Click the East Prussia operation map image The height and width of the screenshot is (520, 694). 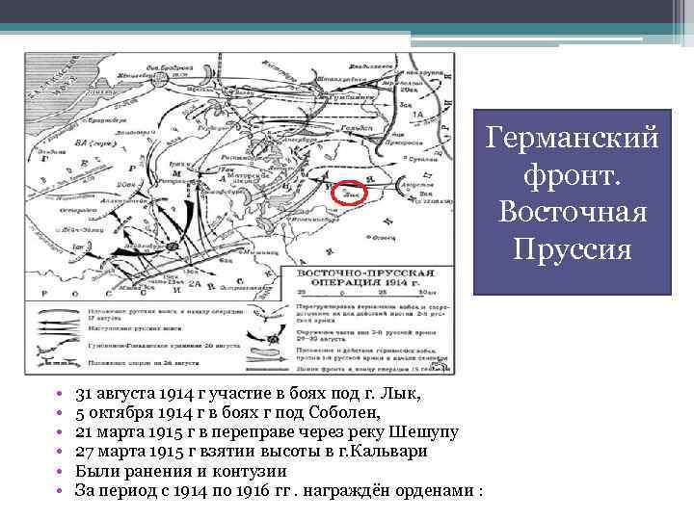point(239,214)
